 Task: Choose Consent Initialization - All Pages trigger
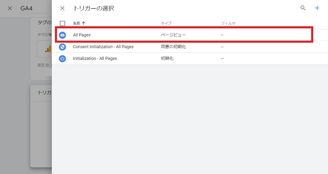pos(103,47)
